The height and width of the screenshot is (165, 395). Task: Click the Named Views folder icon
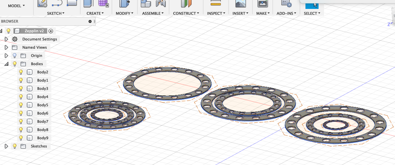[x=15, y=47]
